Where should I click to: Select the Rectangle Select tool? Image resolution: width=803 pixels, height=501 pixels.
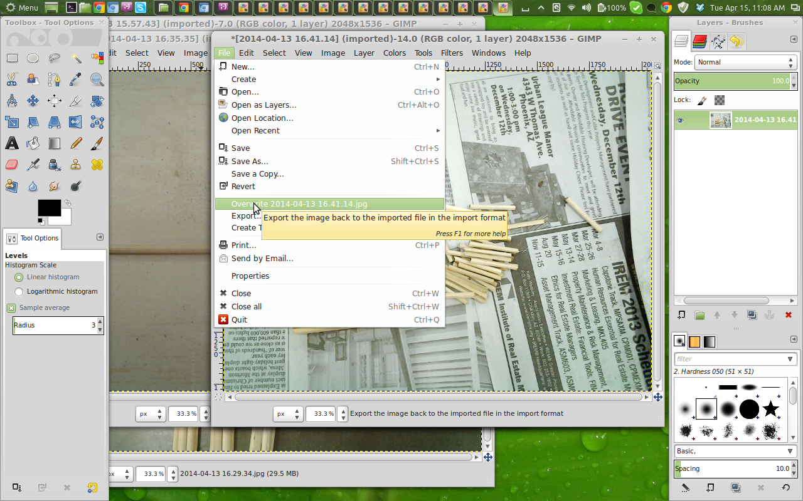click(x=12, y=58)
